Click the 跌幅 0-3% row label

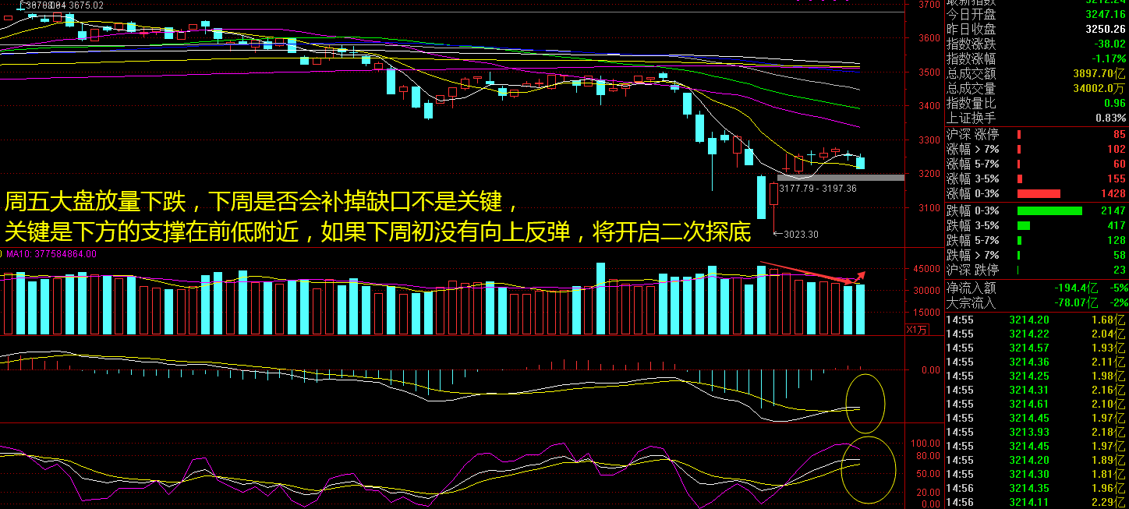click(x=972, y=210)
